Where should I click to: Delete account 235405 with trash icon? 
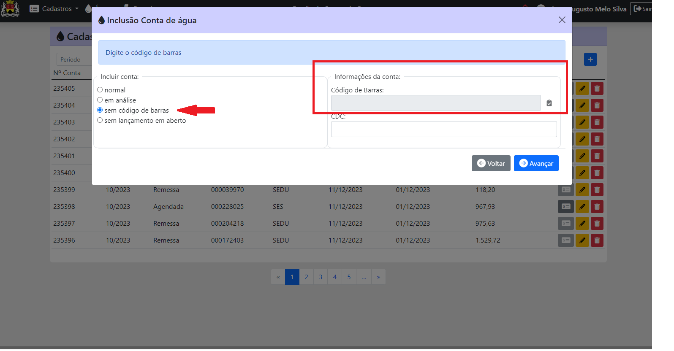coord(597,89)
